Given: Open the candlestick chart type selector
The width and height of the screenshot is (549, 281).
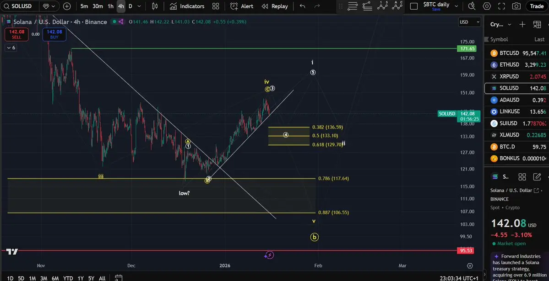Looking at the screenshot, I should [x=155, y=6].
